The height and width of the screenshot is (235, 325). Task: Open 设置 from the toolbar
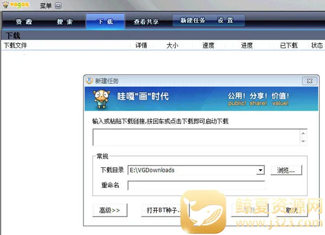(225, 21)
